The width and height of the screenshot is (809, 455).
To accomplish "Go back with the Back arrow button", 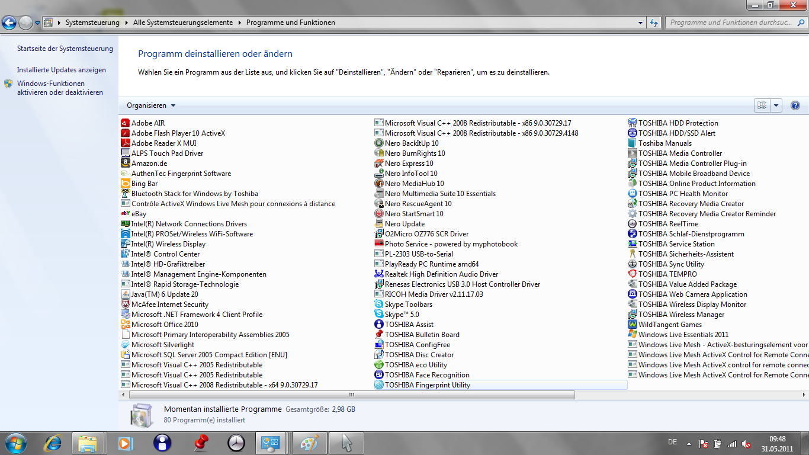I will click(x=9, y=23).
